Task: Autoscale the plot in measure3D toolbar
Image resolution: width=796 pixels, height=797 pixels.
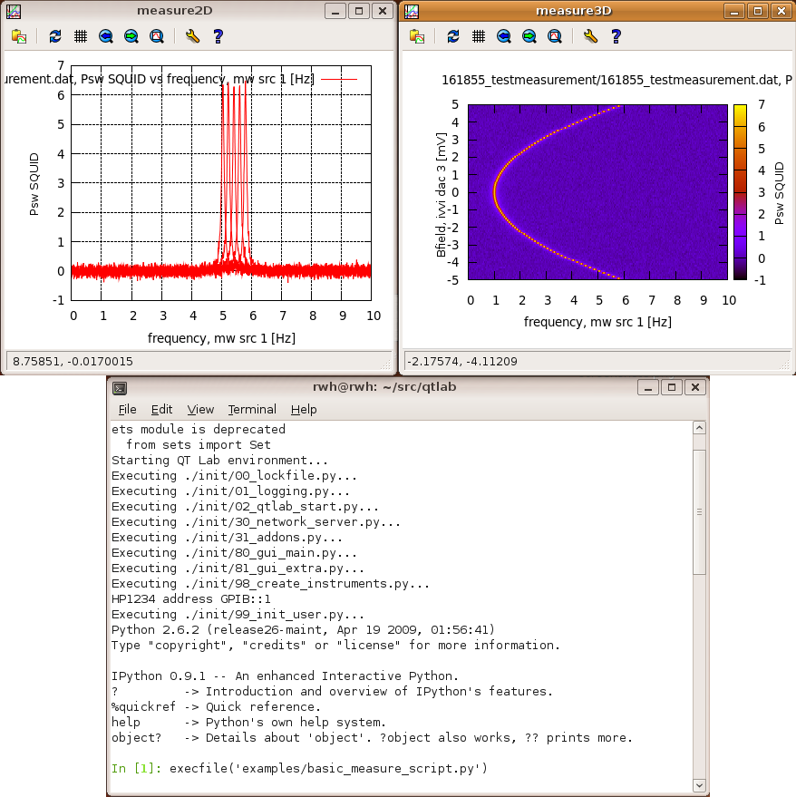Action: click(555, 36)
